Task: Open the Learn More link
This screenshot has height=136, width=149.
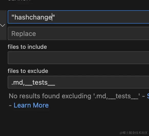Action: click(x=31, y=105)
